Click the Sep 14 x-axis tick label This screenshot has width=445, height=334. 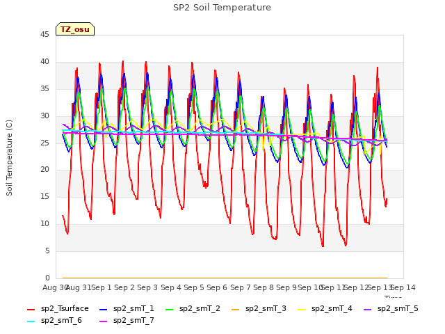[x=403, y=287]
